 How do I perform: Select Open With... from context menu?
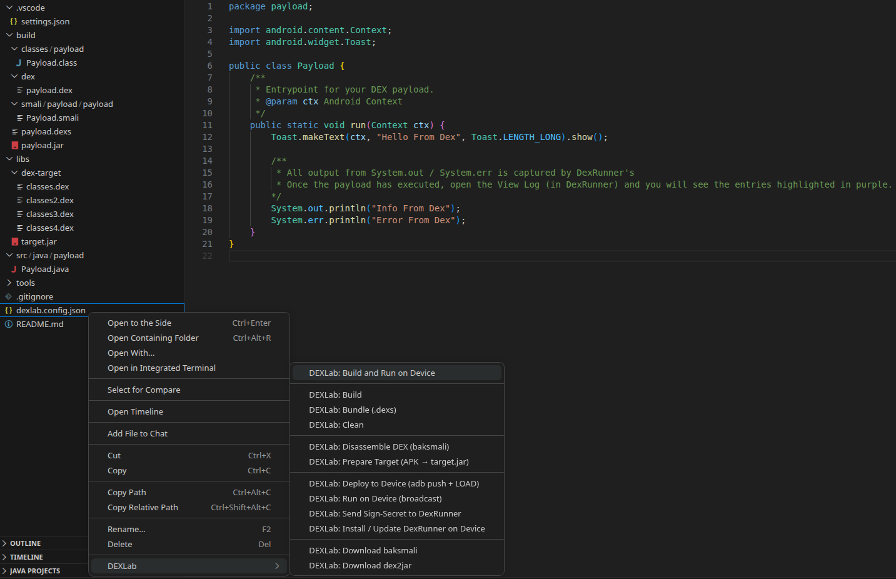(x=189, y=353)
